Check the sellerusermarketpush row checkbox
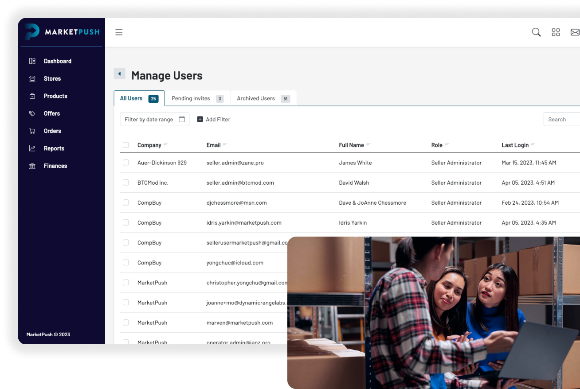This screenshot has height=389, width=580. (x=126, y=242)
